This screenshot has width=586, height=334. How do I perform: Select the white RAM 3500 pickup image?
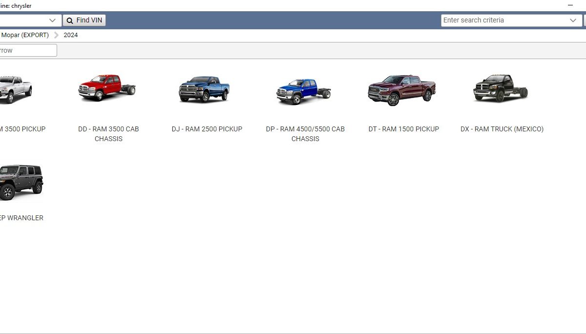[x=15, y=89]
